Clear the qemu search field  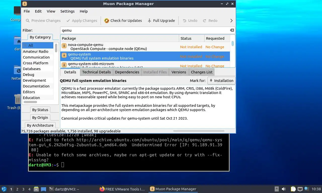[x=232, y=30]
